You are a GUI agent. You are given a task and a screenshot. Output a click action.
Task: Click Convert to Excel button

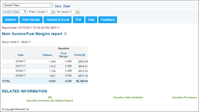tap(58, 20)
